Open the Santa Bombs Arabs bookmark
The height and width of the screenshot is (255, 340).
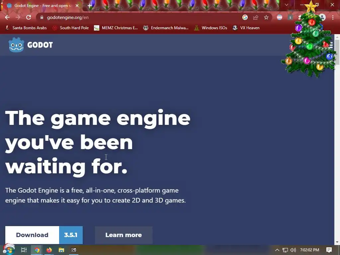26,28
